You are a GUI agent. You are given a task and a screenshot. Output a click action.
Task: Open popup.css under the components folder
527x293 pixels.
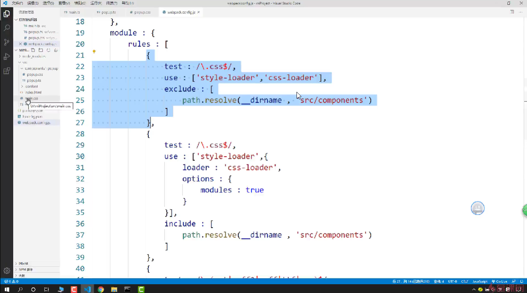click(35, 74)
